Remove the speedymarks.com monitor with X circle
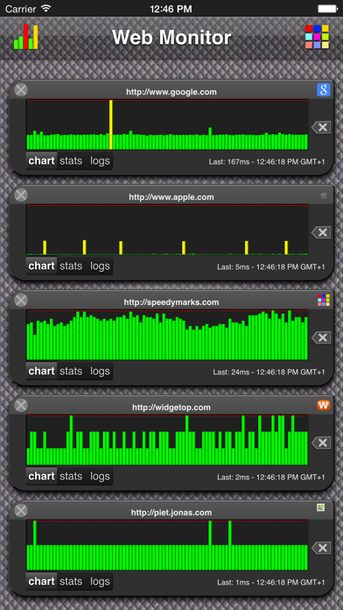 point(21,300)
